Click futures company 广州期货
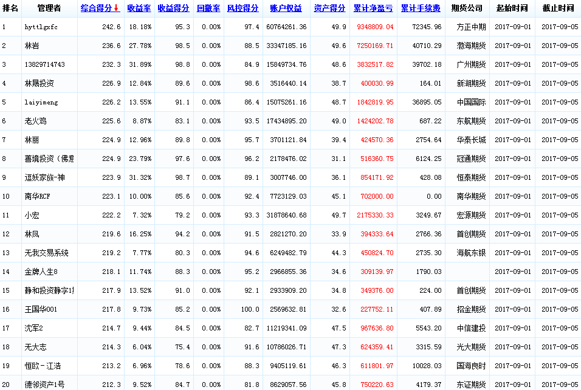Screen dimensions: 581x390 pyautogui.click(x=471, y=64)
